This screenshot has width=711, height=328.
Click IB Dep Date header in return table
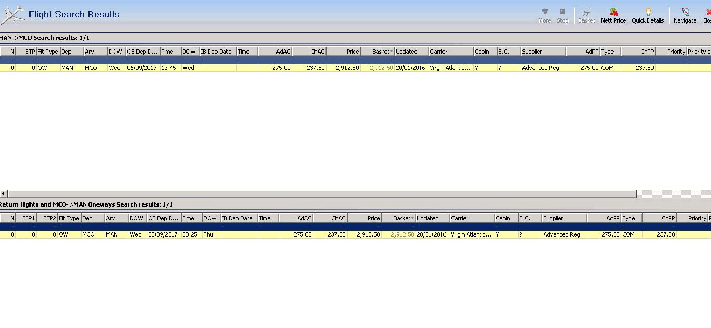(x=239, y=218)
